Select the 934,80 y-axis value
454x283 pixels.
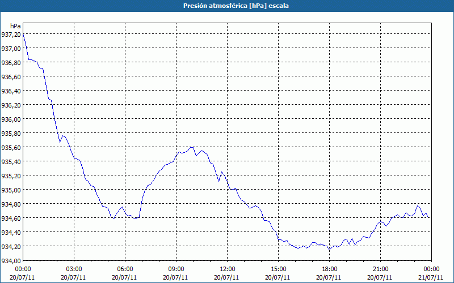pyautogui.click(x=11, y=204)
